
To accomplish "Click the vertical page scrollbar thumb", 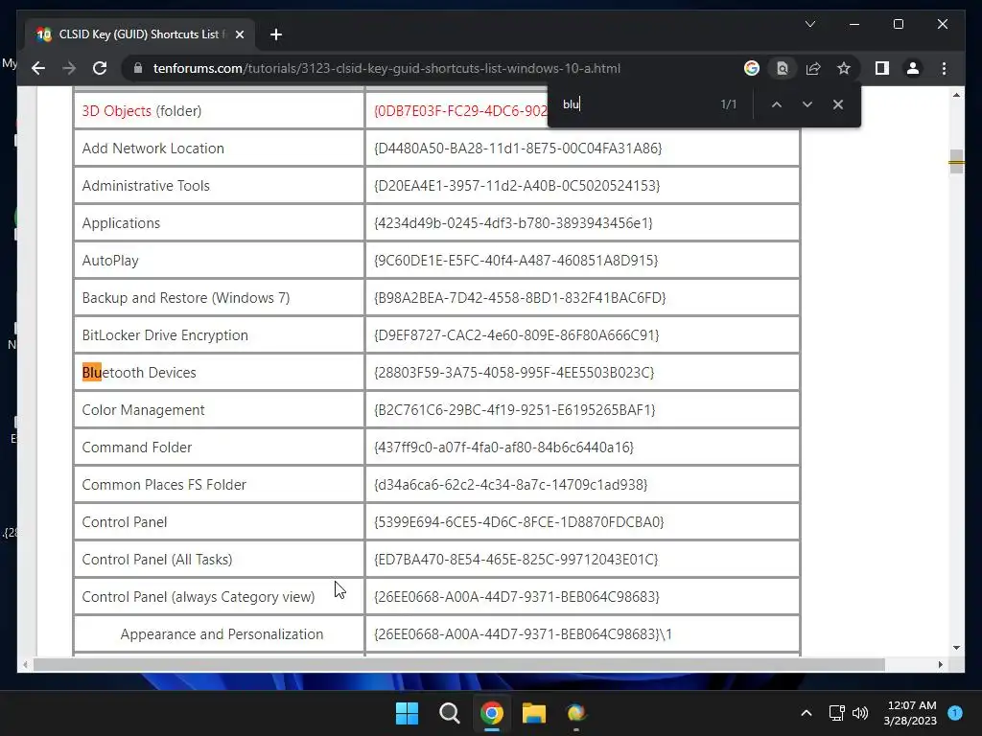I will tap(956, 161).
